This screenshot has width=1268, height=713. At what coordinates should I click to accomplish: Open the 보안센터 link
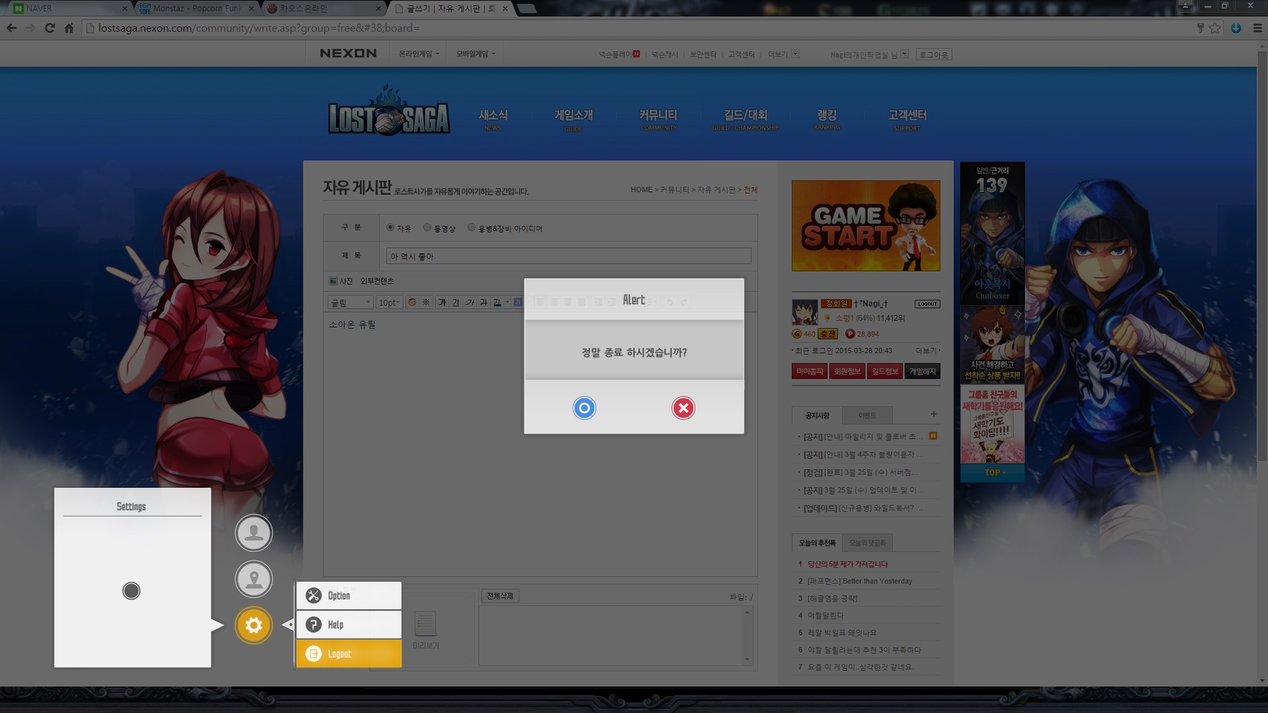point(703,55)
